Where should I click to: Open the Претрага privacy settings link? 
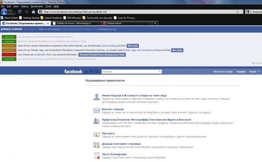[x=108, y=133]
